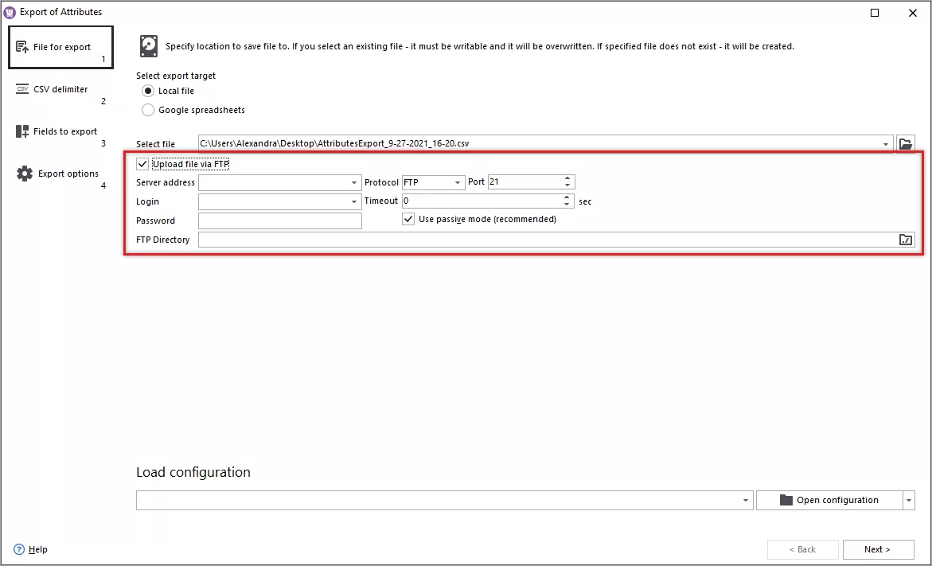Increase the Port value with the stepper
The image size is (932, 566).
tap(568, 178)
